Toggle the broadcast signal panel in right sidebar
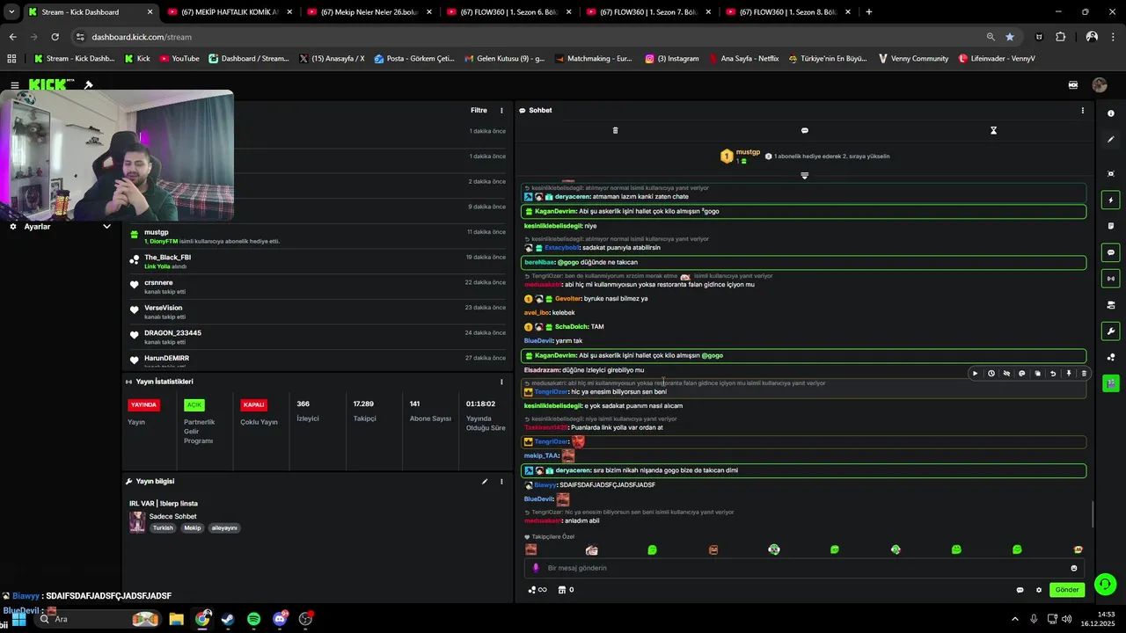This screenshot has height=633, width=1126. (1111, 279)
